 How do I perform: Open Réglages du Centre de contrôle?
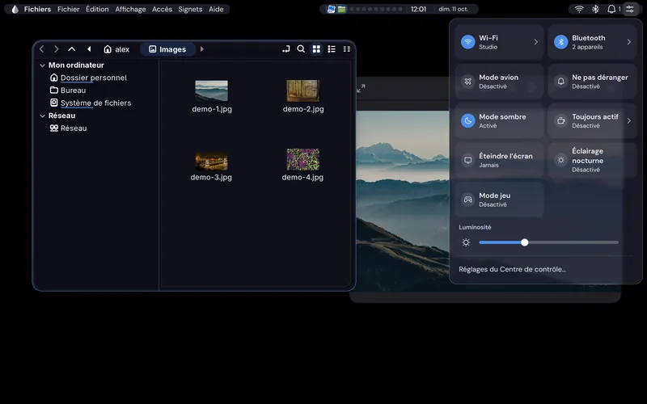(x=512, y=269)
